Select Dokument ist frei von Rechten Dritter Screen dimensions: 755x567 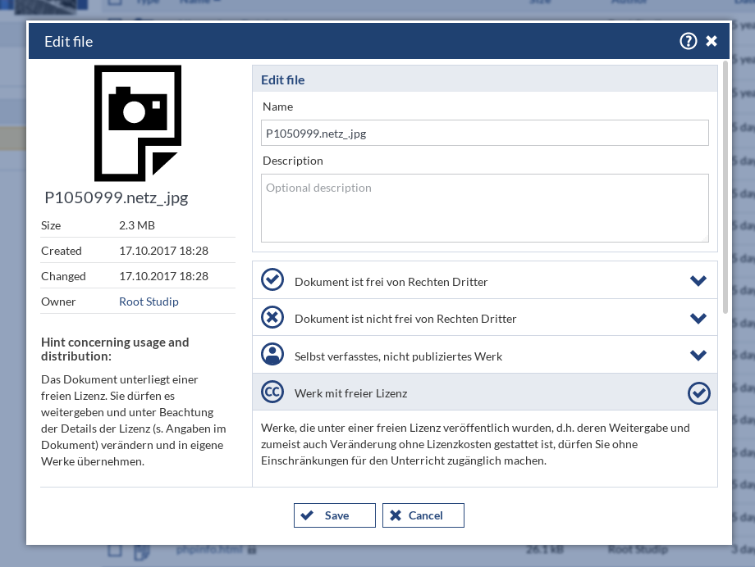click(x=391, y=282)
